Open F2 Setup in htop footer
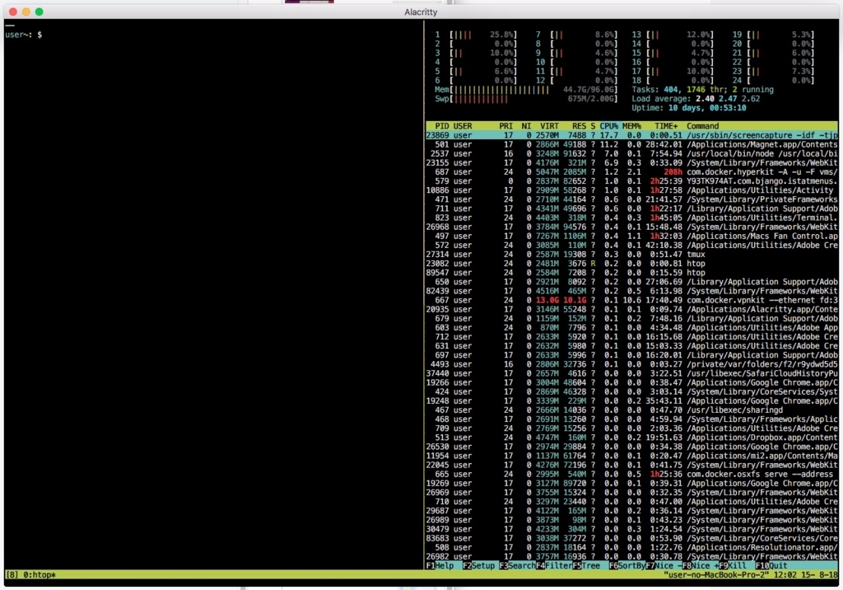Viewport: 843px width, 590px height. tap(478, 566)
